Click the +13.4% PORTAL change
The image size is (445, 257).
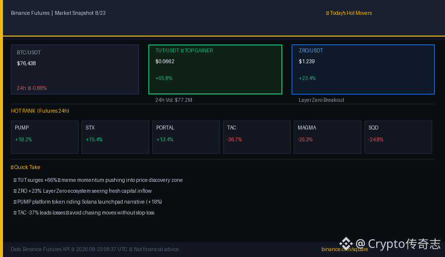point(165,139)
